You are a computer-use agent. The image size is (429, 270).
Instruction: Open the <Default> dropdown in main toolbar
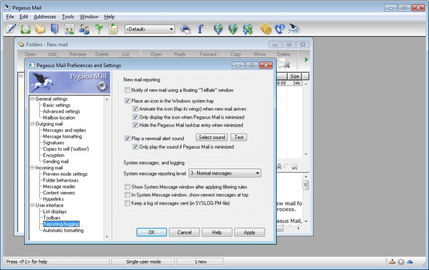[x=150, y=29]
